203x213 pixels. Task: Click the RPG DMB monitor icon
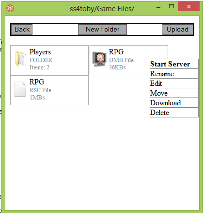[99, 59]
